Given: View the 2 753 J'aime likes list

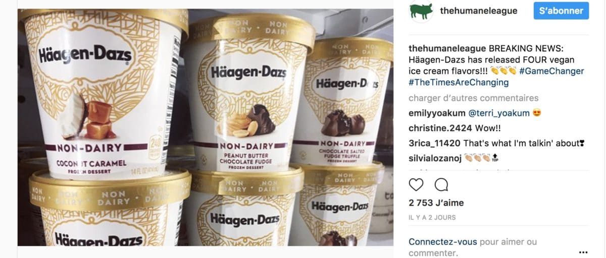Looking at the screenshot, I should (436, 203).
